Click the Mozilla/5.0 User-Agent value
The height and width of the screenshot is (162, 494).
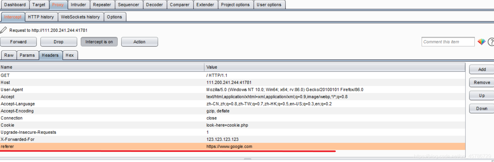(285, 90)
